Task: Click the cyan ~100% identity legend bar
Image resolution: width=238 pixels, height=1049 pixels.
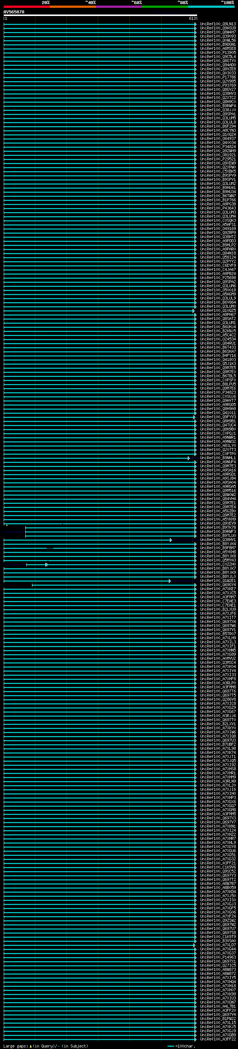Action: [x=211, y=7]
